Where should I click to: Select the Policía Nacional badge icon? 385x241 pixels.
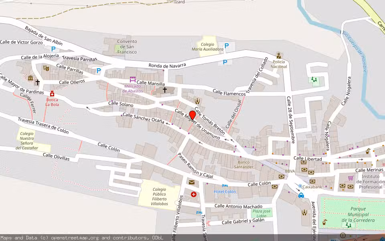tap(279, 56)
